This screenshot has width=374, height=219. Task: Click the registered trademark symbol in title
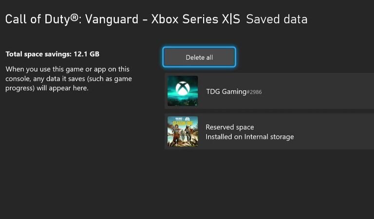coord(74,18)
